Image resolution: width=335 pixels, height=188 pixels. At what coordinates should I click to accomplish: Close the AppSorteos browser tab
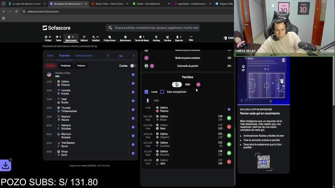pyautogui.click(x=210, y=4)
